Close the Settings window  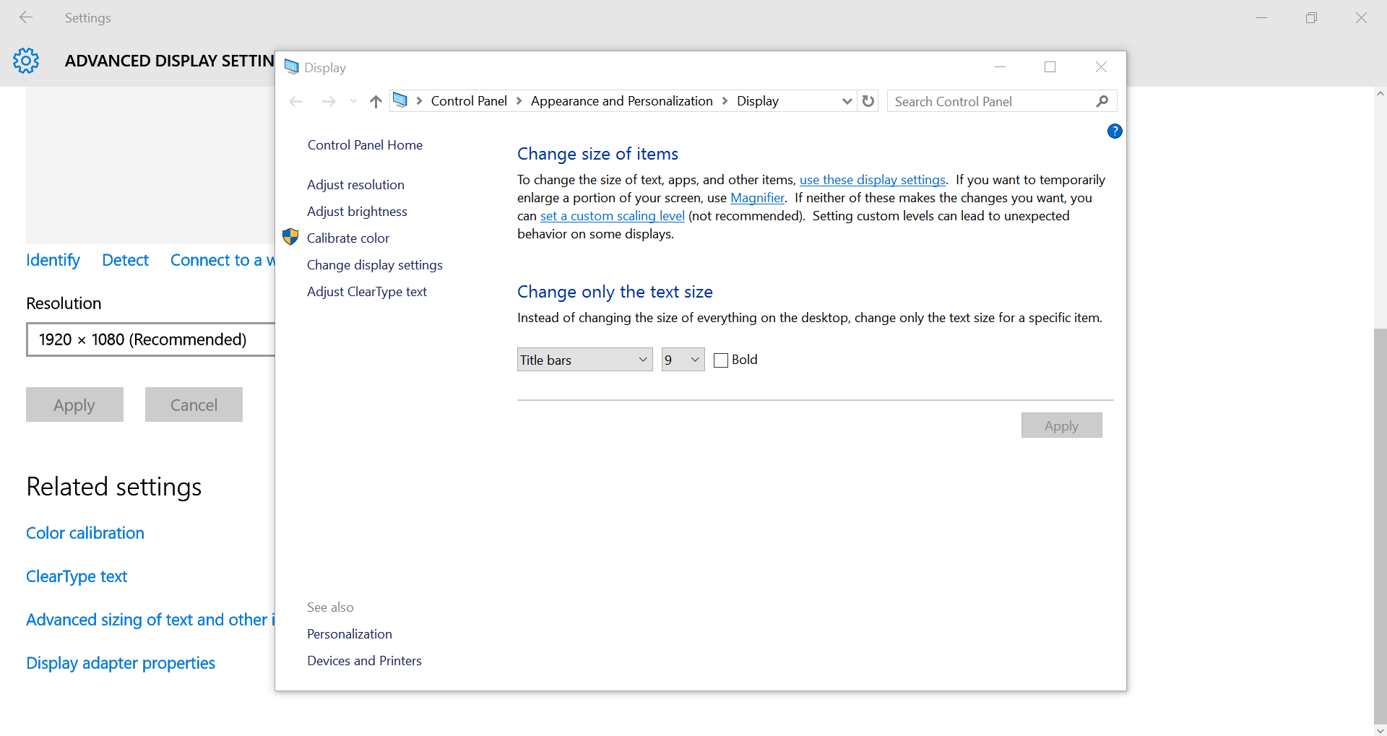point(1361,17)
